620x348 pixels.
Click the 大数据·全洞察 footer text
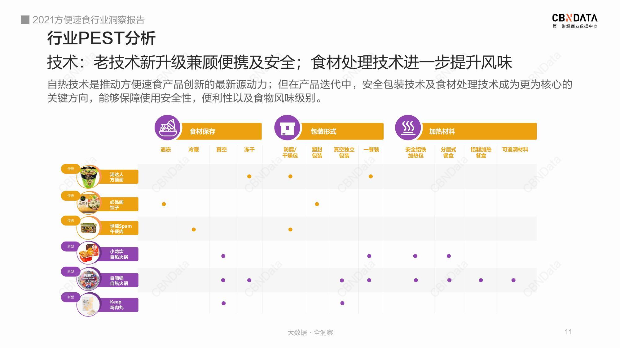310,333
